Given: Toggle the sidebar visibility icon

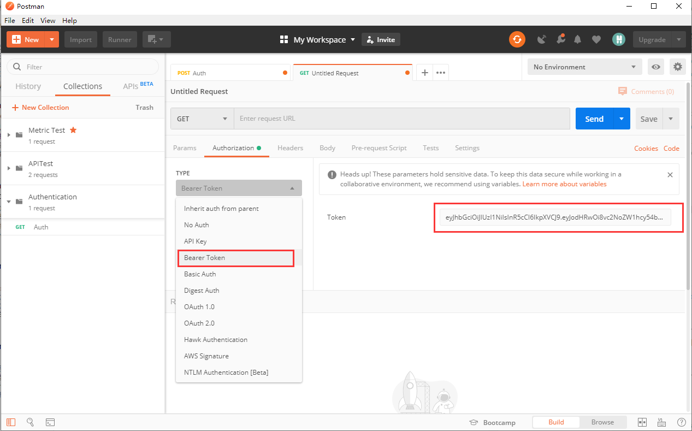Looking at the screenshot, I should pyautogui.click(x=11, y=422).
